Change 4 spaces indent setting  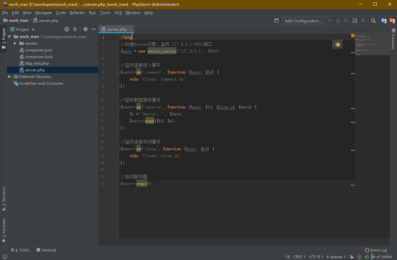(336, 257)
